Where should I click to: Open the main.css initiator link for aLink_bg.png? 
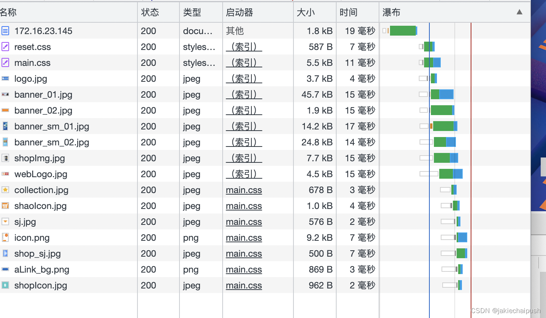244,270
